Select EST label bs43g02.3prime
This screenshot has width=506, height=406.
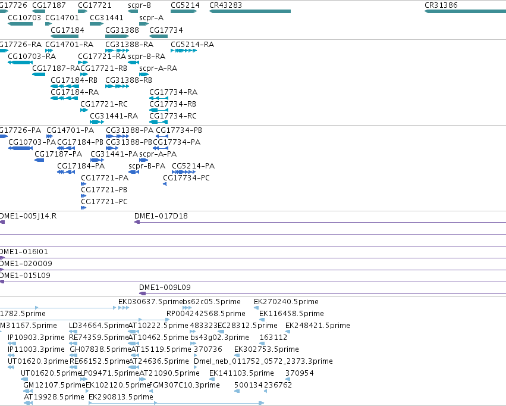click(220, 338)
